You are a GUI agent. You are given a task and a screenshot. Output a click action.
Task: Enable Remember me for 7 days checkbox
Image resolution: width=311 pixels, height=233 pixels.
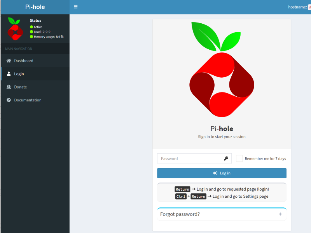click(239, 158)
